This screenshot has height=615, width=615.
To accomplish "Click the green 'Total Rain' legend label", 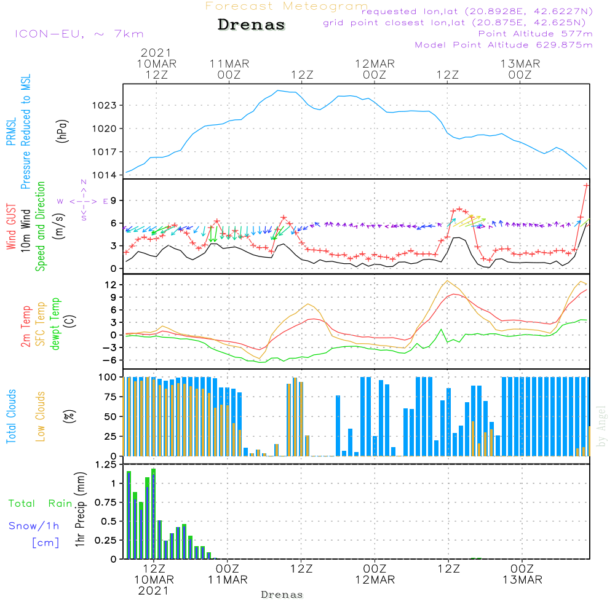I will click(x=41, y=503).
